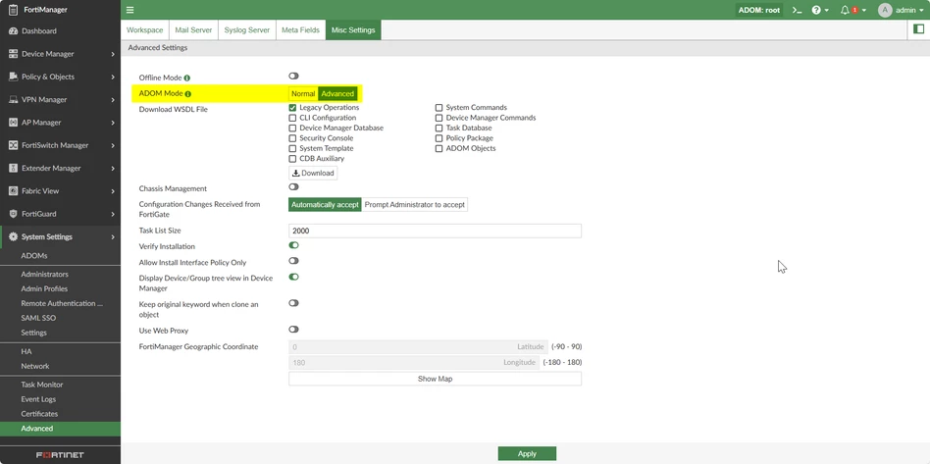
Task: Open the CLI console icon
Action: (x=798, y=10)
